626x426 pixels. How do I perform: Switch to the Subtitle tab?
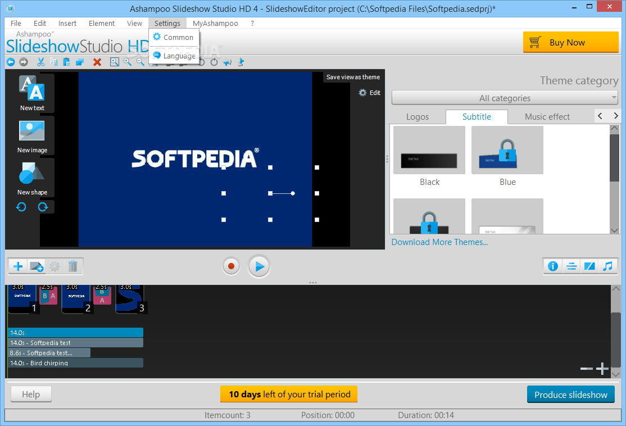click(x=477, y=116)
